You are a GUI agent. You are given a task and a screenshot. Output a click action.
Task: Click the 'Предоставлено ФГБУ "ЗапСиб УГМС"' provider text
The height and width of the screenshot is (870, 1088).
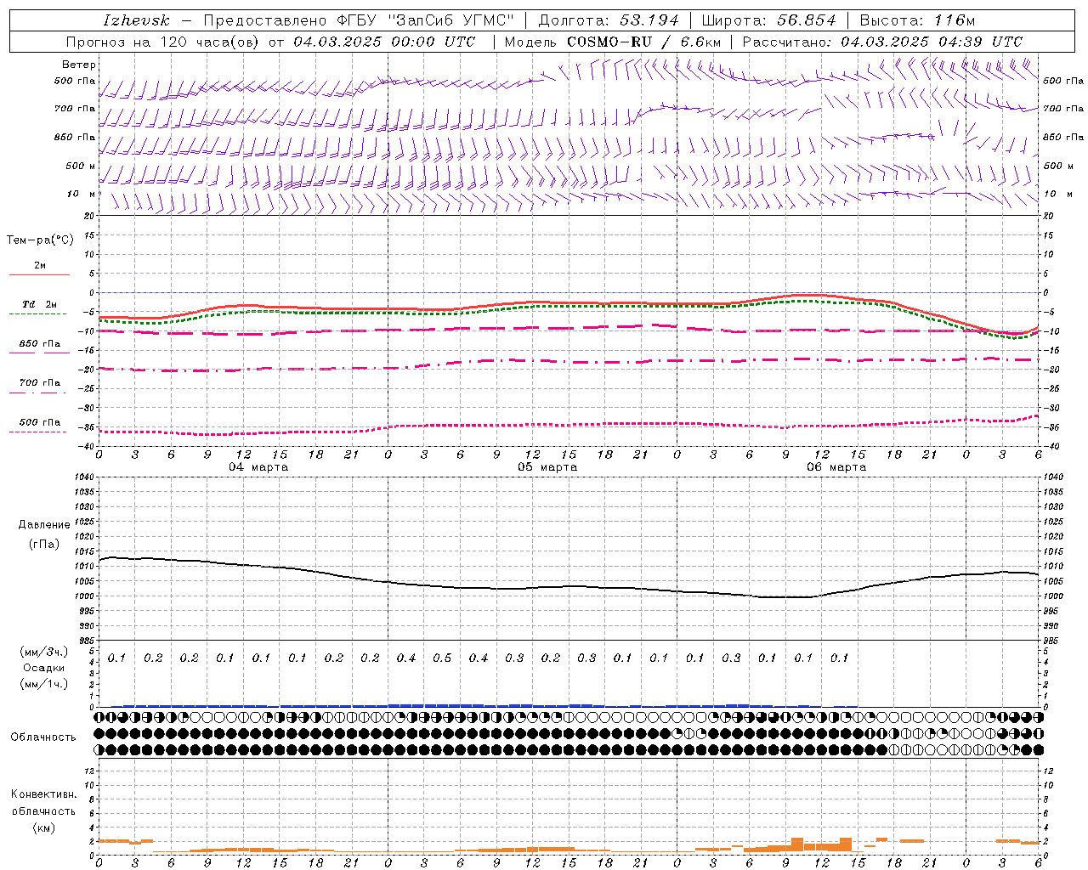click(x=360, y=20)
